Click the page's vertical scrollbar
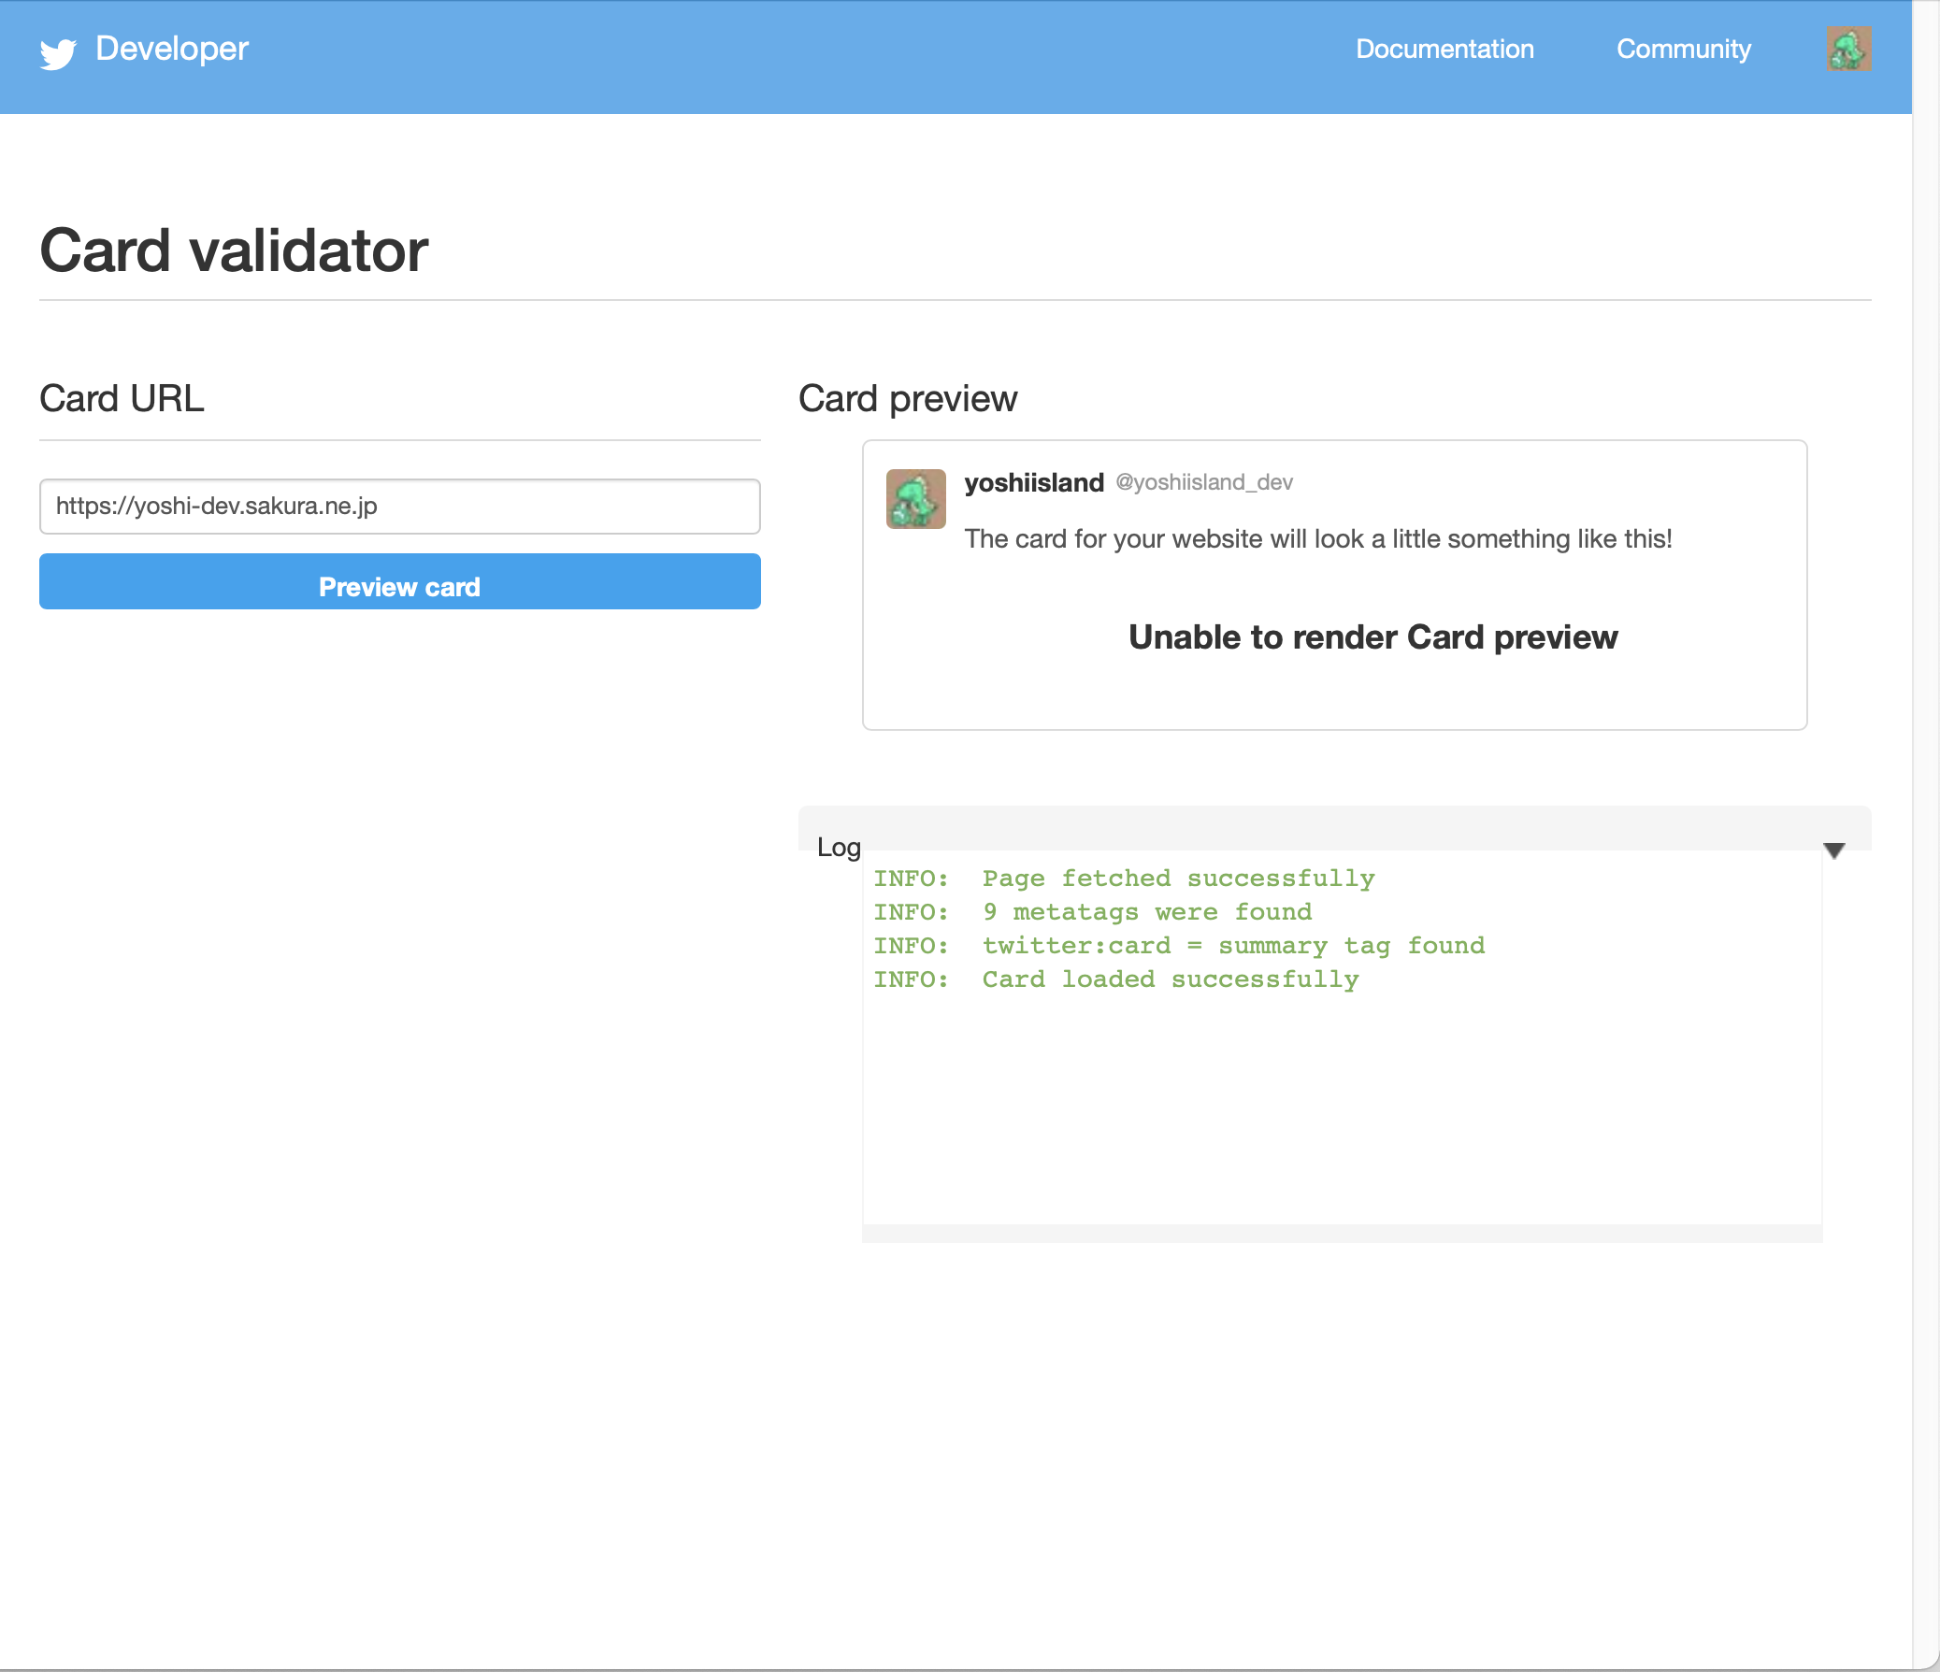Screen dimensions: 1940x1672 (1926, 836)
